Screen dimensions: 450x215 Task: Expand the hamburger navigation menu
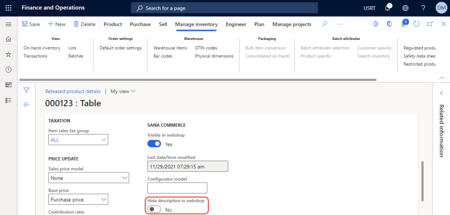coord(8,24)
